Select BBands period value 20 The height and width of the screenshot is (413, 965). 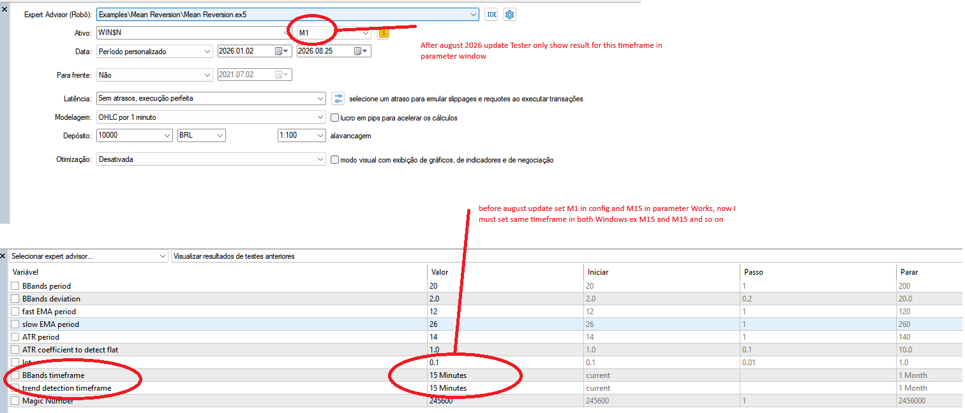click(x=434, y=286)
